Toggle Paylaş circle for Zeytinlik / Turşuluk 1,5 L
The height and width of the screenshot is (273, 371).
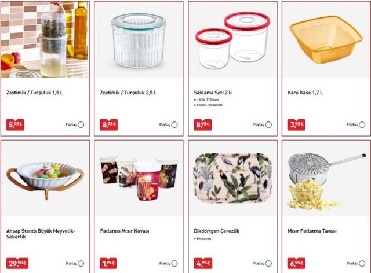pos(81,124)
